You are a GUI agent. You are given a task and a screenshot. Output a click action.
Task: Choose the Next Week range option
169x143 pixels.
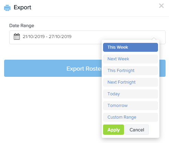tap(131, 59)
